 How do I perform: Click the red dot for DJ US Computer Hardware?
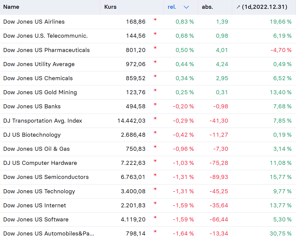(155, 161)
